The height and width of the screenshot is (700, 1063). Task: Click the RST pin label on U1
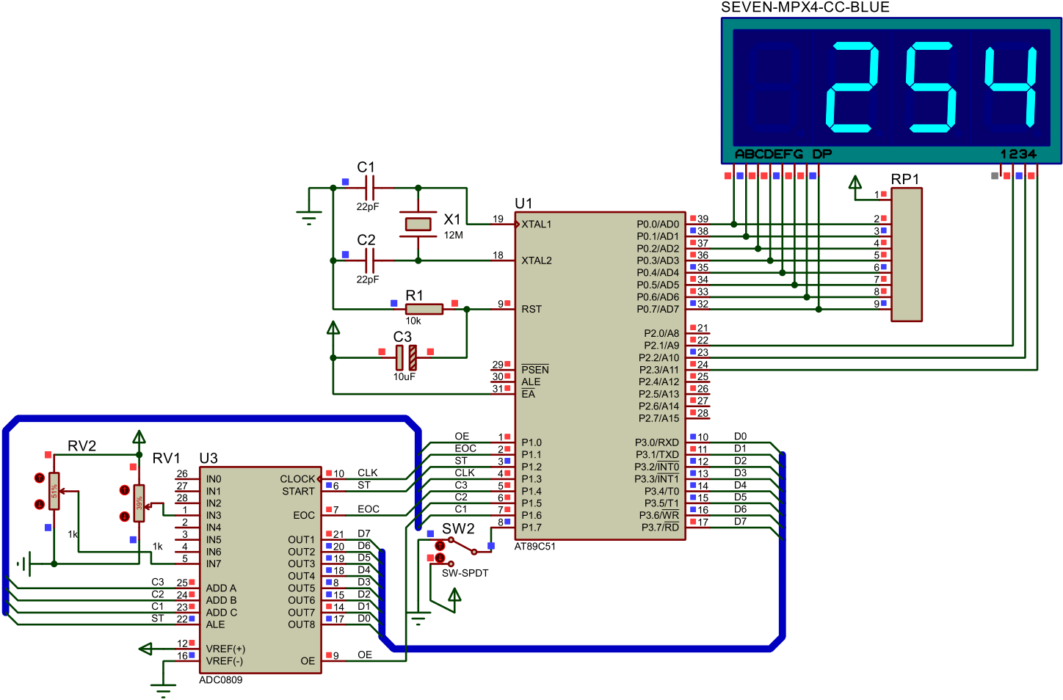point(531,309)
